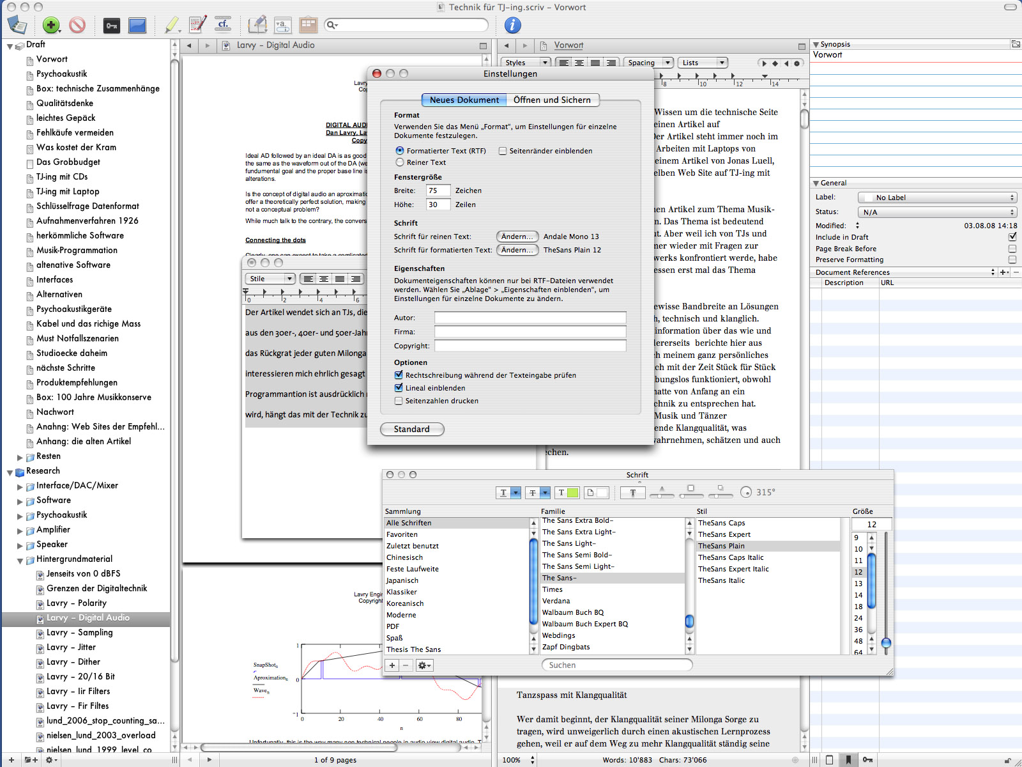Viewport: 1022px width, 767px height.
Task: Click the bookmark icon in inspector footer
Action: tap(848, 760)
